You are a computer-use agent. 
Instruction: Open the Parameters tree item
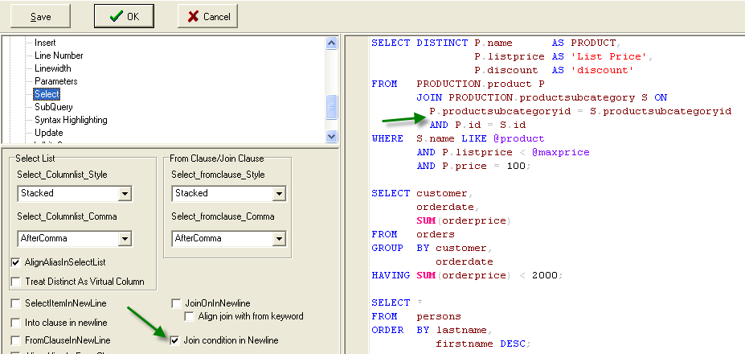[56, 81]
